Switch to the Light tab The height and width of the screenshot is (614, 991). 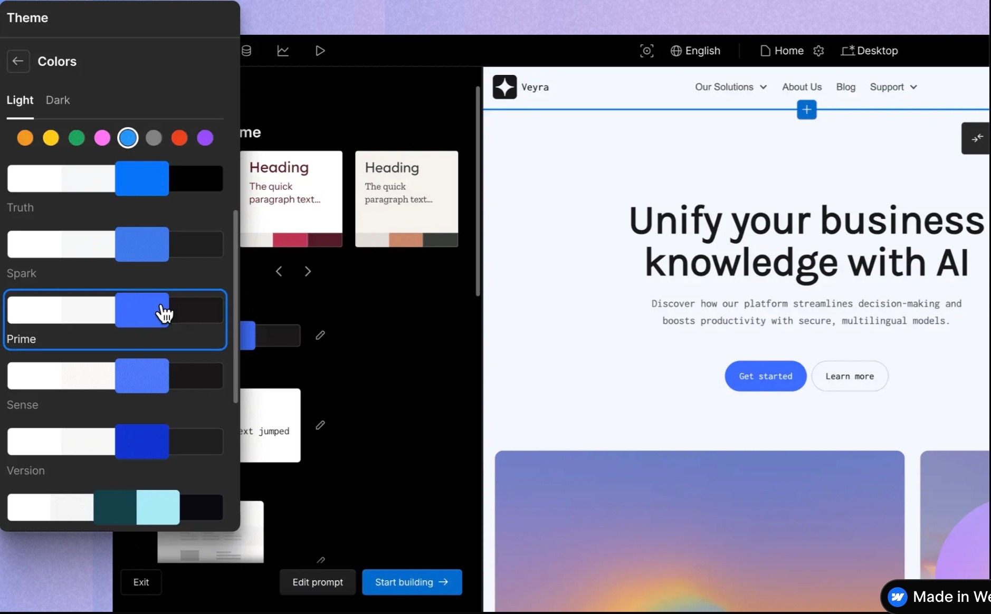pyautogui.click(x=20, y=100)
